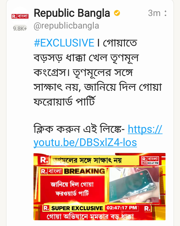This screenshot has width=180, height=226.
Task: Click the 02:47:17 PM clock in the image
Action: pyautogui.click(x=122, y=208)
